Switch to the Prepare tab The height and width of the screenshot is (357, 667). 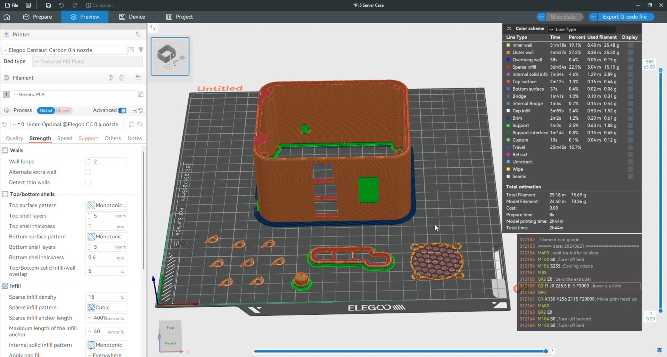pos(38,17)
